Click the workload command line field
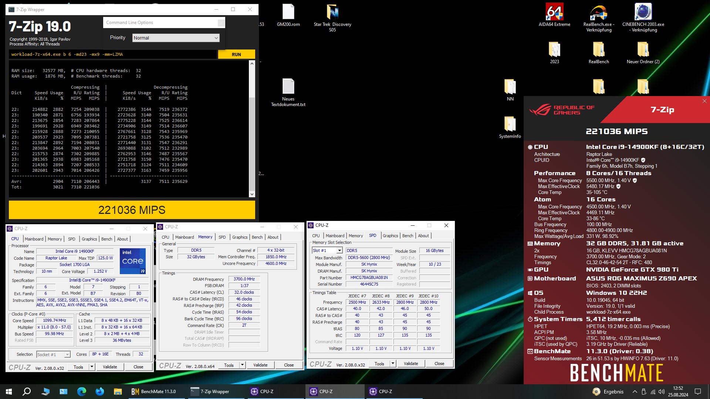The height and width of the screenshot is (399, 710). click(113, 54)
